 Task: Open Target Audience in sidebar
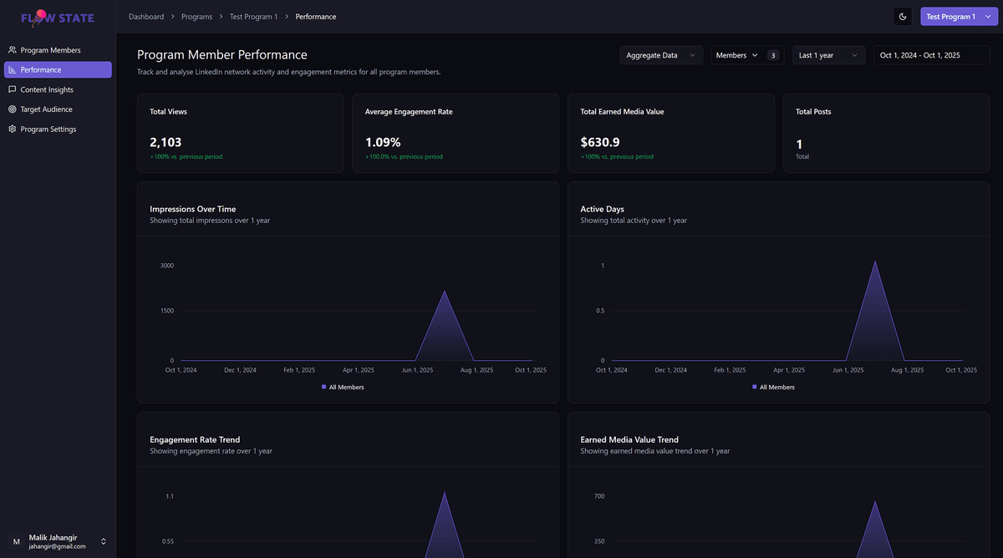coord(46,109)
